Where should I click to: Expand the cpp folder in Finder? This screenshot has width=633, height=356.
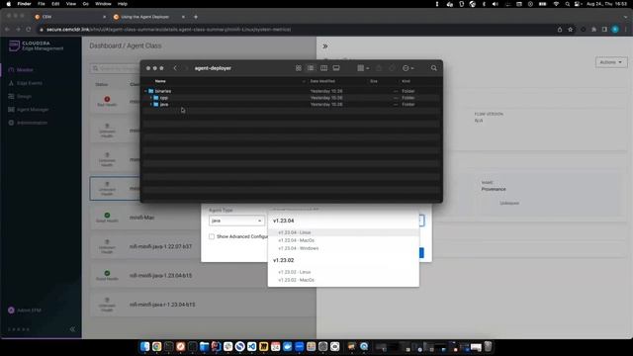tap(151, 98)
